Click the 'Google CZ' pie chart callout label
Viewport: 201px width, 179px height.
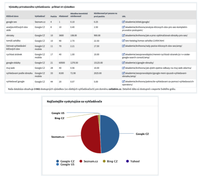point(142,134)
